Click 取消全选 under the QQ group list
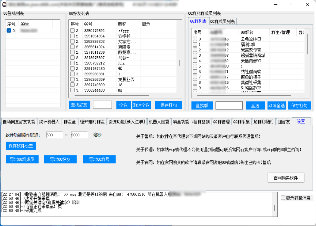Viewport: 316px width, 226px height. tap(276, 105)
